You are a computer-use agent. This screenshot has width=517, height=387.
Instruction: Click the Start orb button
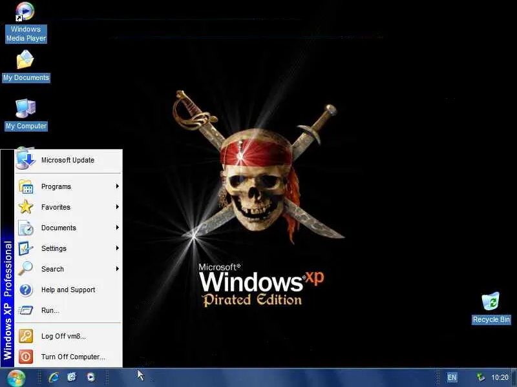point(16,378)
